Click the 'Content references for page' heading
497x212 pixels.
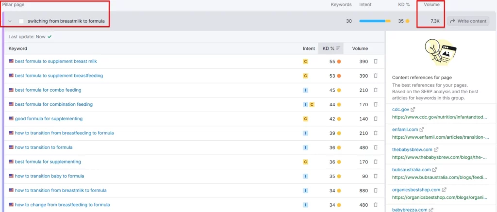coord(422,77)
